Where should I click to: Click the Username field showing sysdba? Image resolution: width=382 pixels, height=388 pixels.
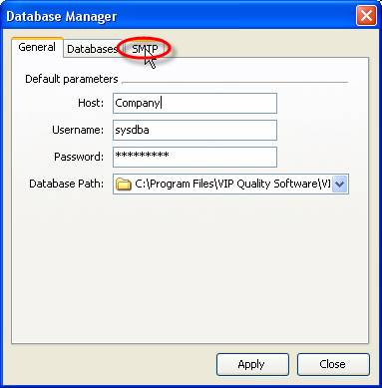194,130
